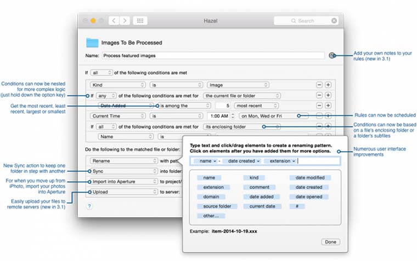The image size is (417, 261).
Task: Remove the Kind condition with minus button
Action: pos(319,85)
